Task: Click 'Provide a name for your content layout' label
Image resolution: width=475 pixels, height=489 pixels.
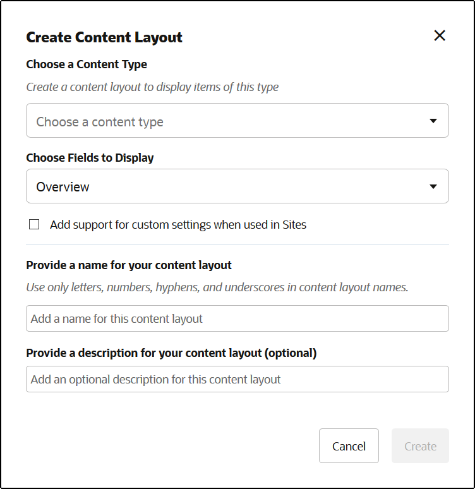Action: (129, 265)
